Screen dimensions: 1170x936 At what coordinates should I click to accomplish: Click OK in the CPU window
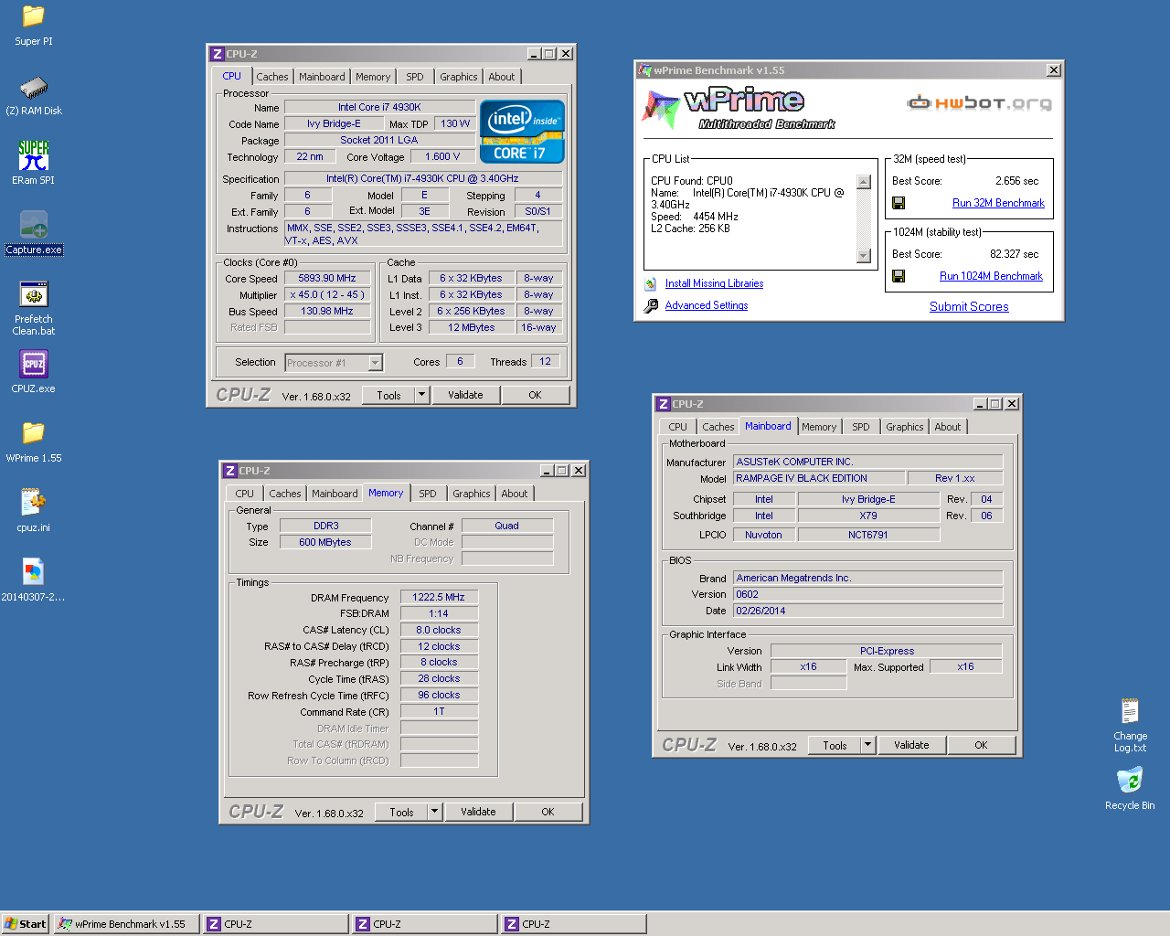pos(535,395)
